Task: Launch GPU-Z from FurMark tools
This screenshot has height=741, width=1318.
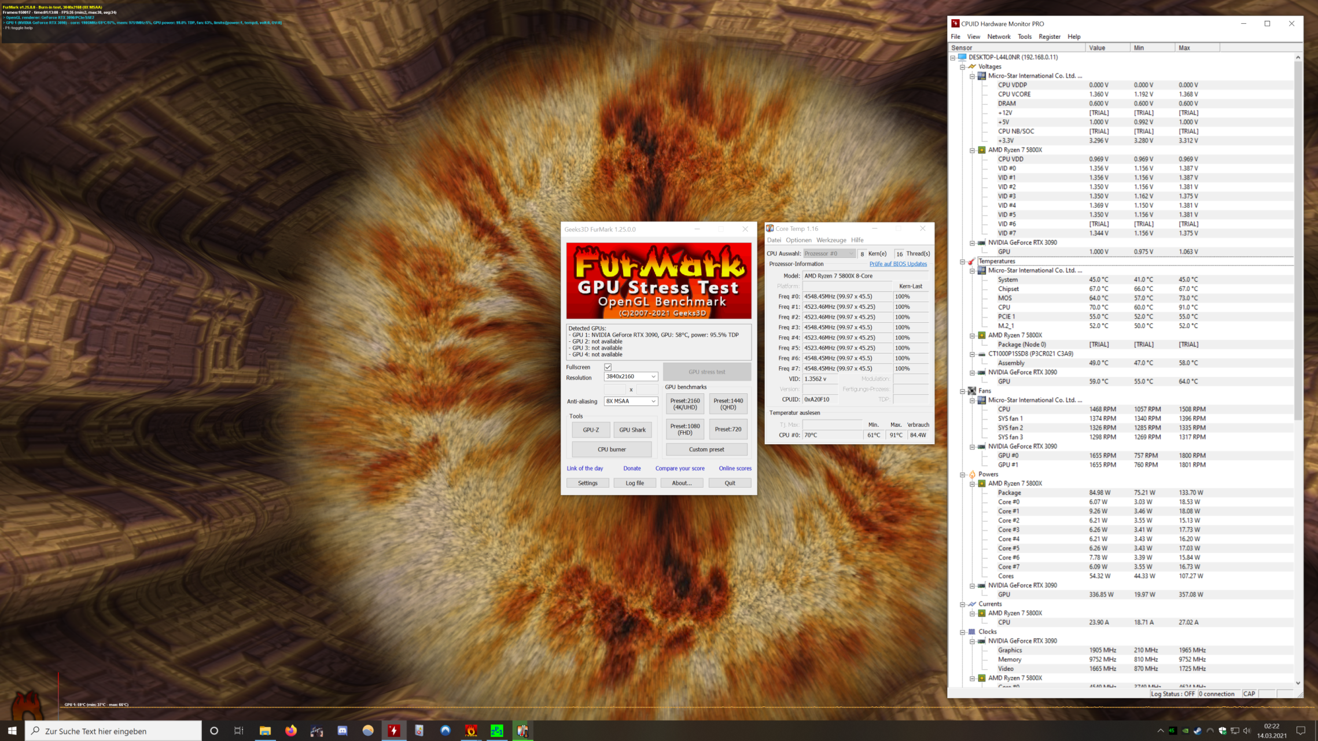Action: [x=591, y=430]
